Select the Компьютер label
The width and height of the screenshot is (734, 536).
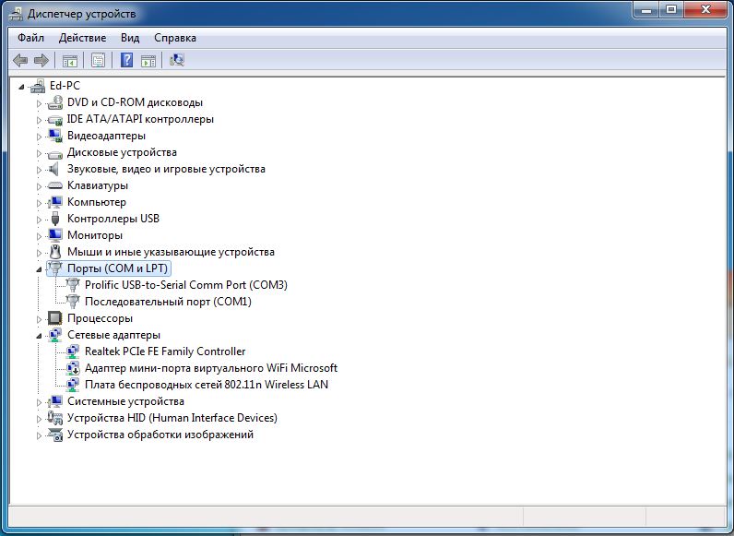[x=97, y=202]
